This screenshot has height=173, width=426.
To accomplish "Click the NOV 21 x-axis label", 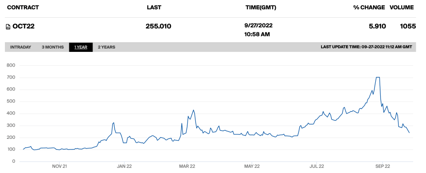I will click(x=59, y=166).
